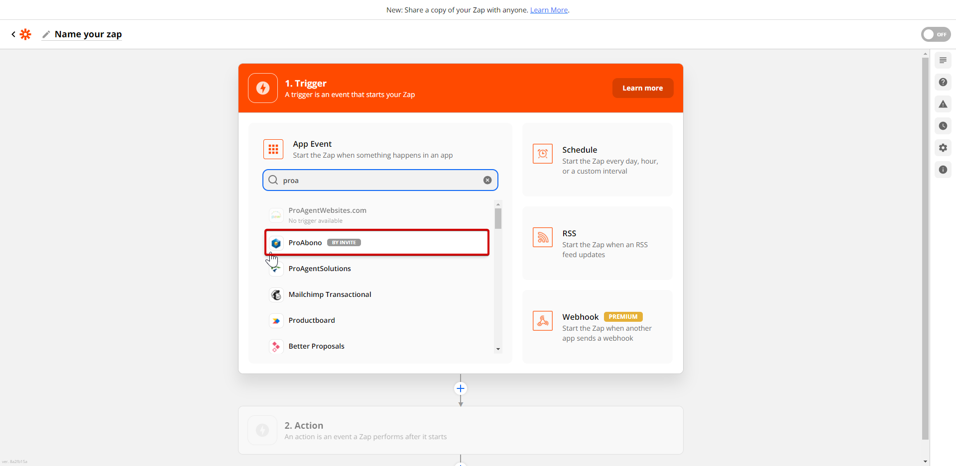Rename the zap via 'Name your zap' title
This screenshot has height=466, width=956.
pyautogui.click(x=88, y=34)
